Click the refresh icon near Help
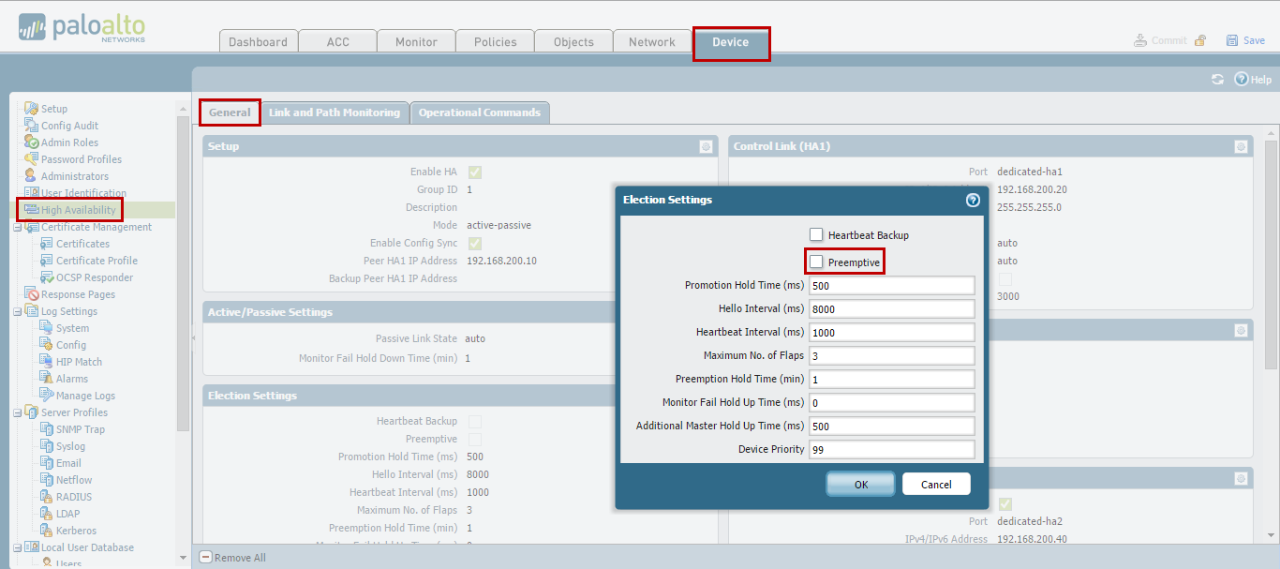Viewport: 1280px width, 569px height. [x=1217, y=80]
